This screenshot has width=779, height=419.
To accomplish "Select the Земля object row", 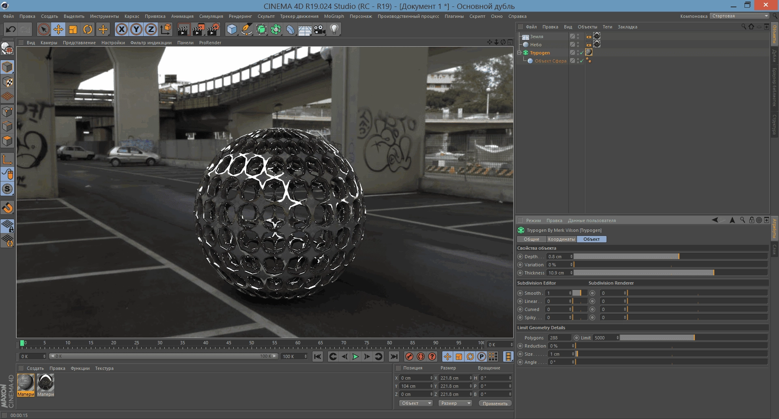I will coord(536,37).
